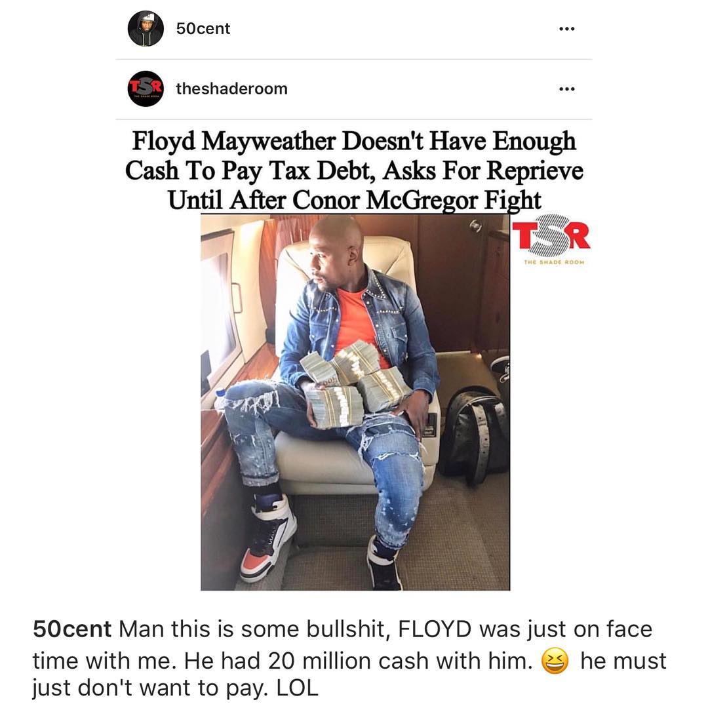The image size is (708, 708).
Task: Click the large red TSR logo watermark
Action: pyautogui.click(x=551, y=236)
